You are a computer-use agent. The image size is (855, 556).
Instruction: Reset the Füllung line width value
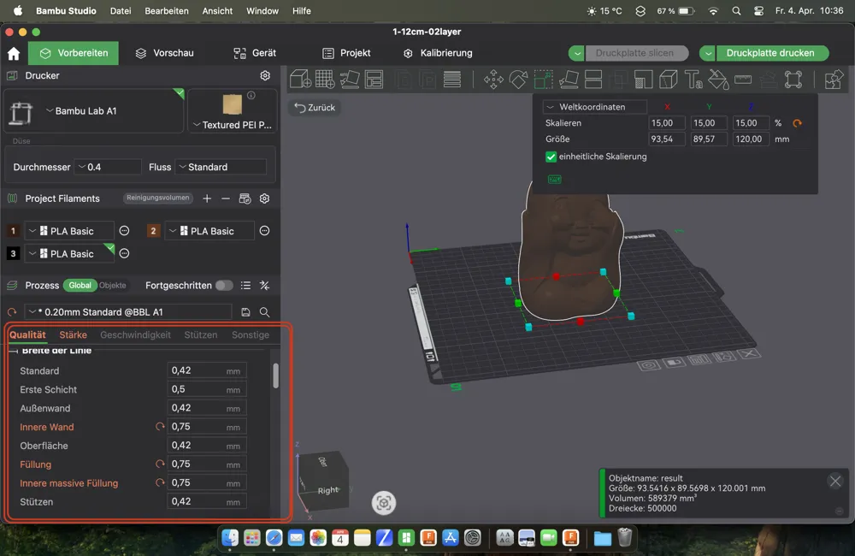point(160,464)
